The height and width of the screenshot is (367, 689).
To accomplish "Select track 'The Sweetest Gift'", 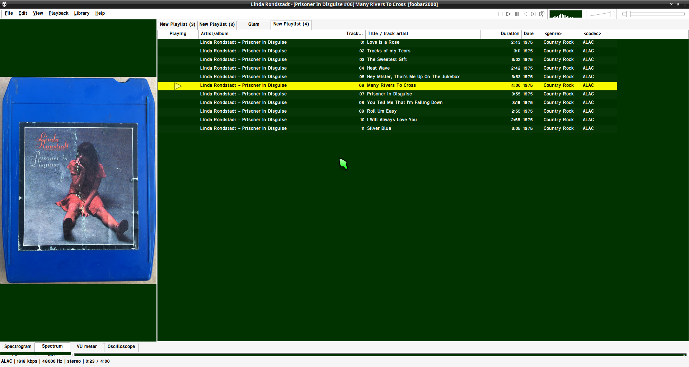I will pos(387,60).
